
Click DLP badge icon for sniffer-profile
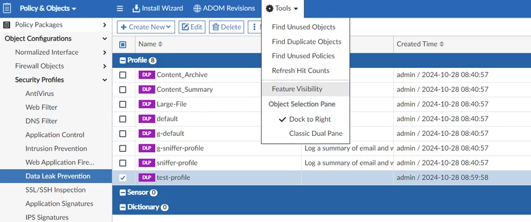pyautogui.click(x=147, y=163)
